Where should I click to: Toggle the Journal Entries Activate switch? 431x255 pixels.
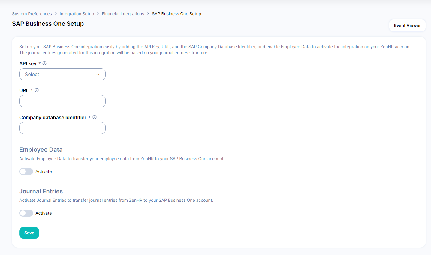(26, 213)
